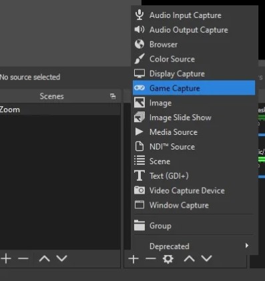Click the list icon beside Scene

click(x=140, y=161)
